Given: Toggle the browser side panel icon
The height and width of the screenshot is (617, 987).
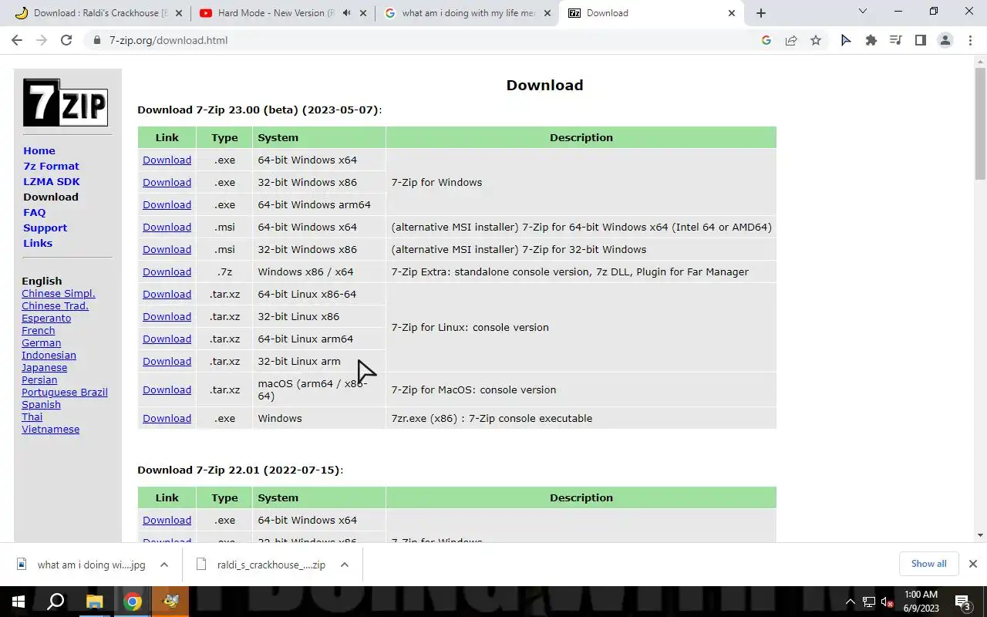Looking at the screenshot, I should tap(921, 40).
